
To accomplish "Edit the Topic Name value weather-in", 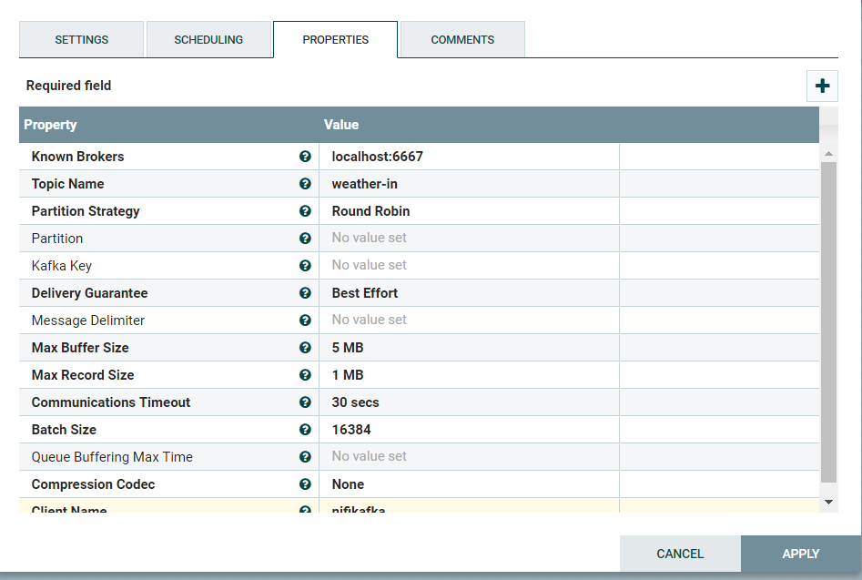I will click(468, 184).
